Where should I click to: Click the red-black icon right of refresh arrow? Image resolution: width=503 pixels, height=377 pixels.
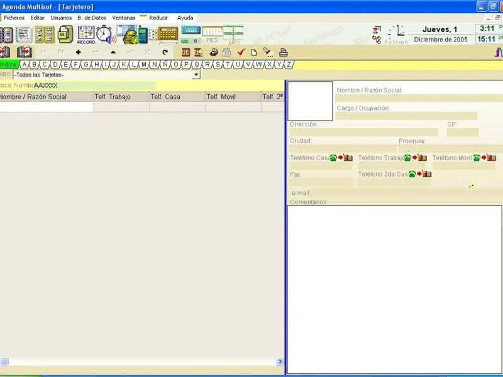pyautogui.click(x=185, y=52)
